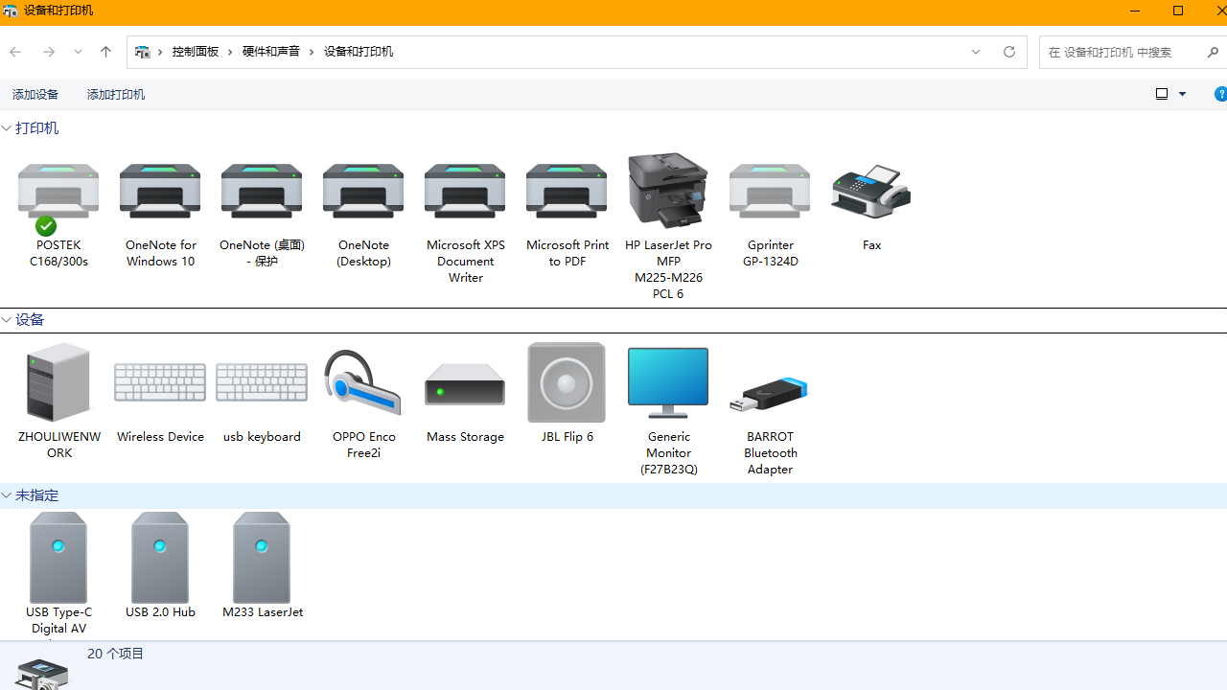
Task: Select the M233 LaserJet device icon
Action: [262, 557]
